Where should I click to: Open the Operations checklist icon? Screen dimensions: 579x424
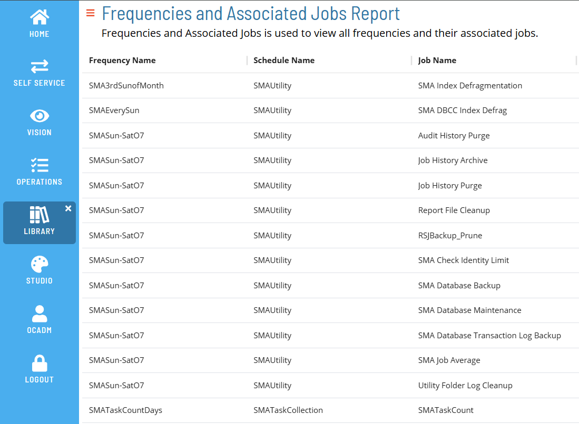(40, 165)
